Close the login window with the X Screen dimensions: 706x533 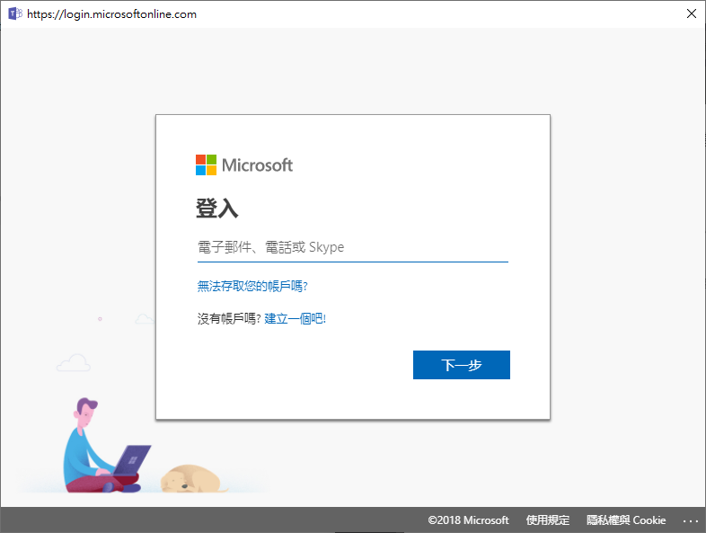691,13
